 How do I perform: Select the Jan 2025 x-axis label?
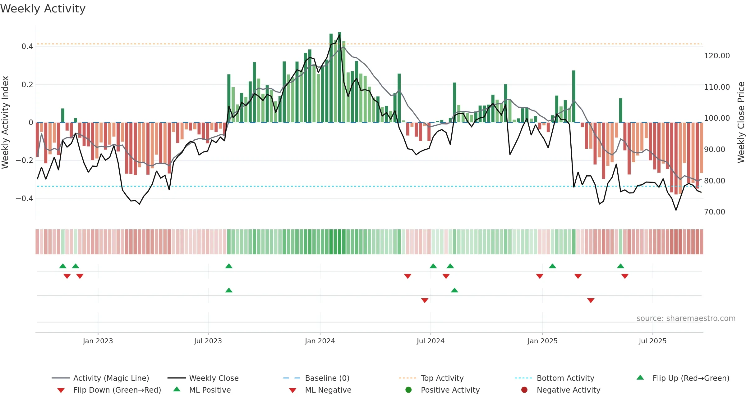coord(542,341)
